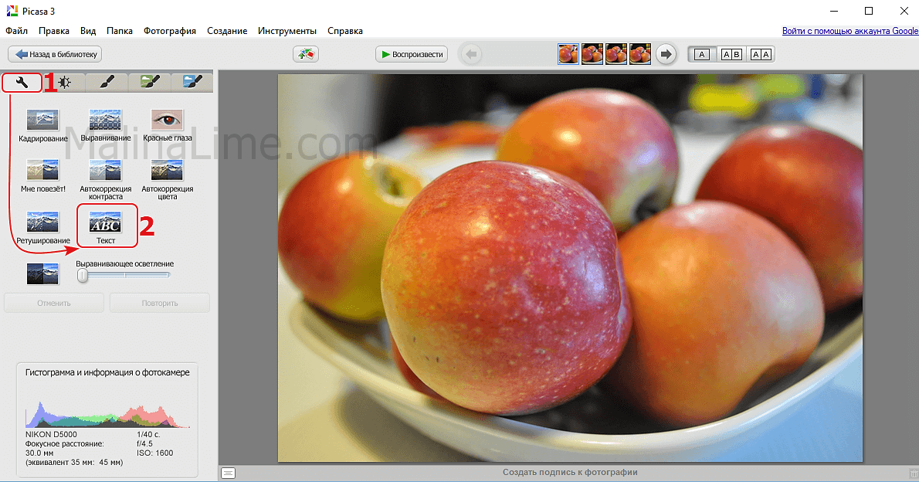919x482 pixels.
Task: Click the Создать подпись к фотографии caption field
Action: coord(570,472)
